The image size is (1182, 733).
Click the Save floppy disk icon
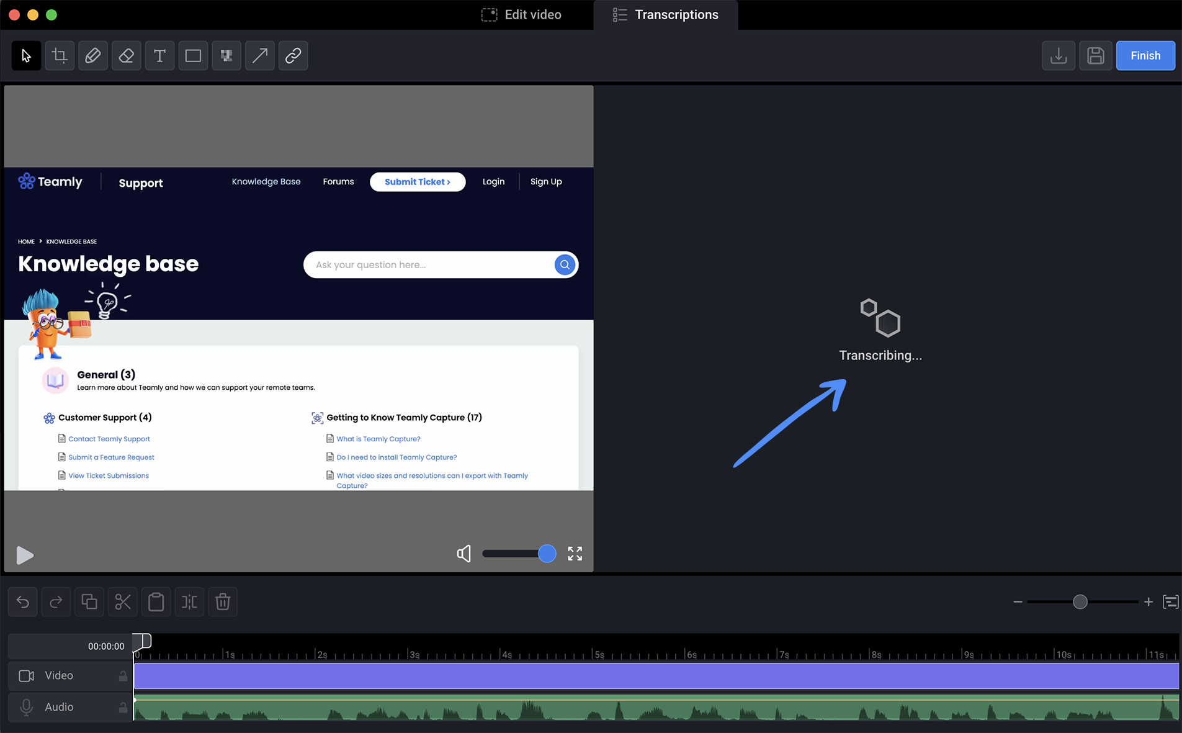pos(1096,56)
